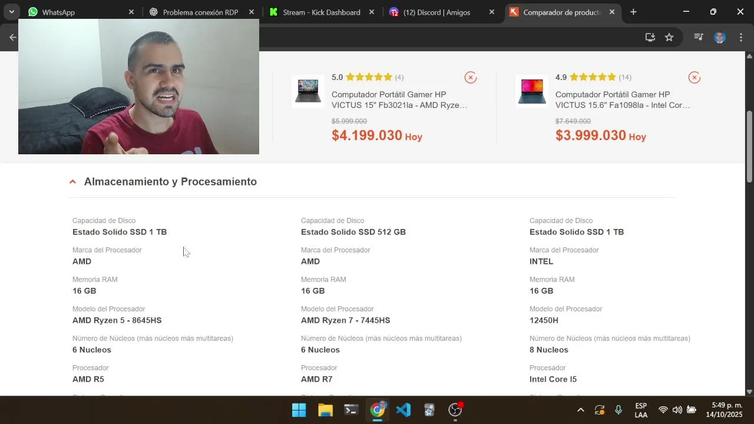Click the page vertical scrollbar
The image size is (754, 424).
[x=749, y=147]
